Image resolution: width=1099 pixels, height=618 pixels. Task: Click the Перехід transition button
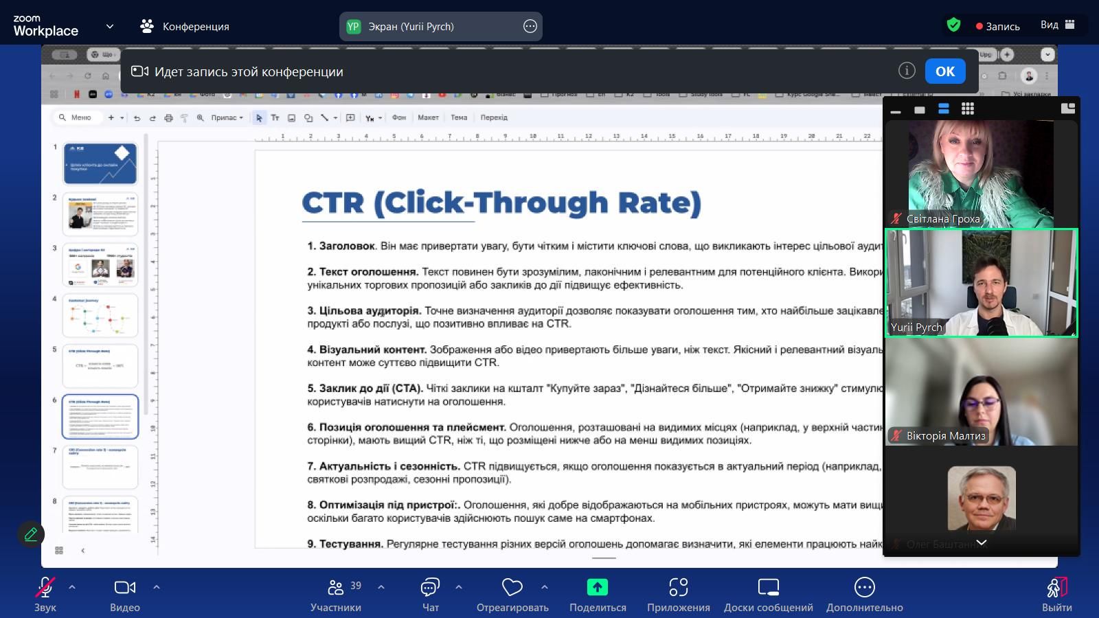(x=494, y=117)
